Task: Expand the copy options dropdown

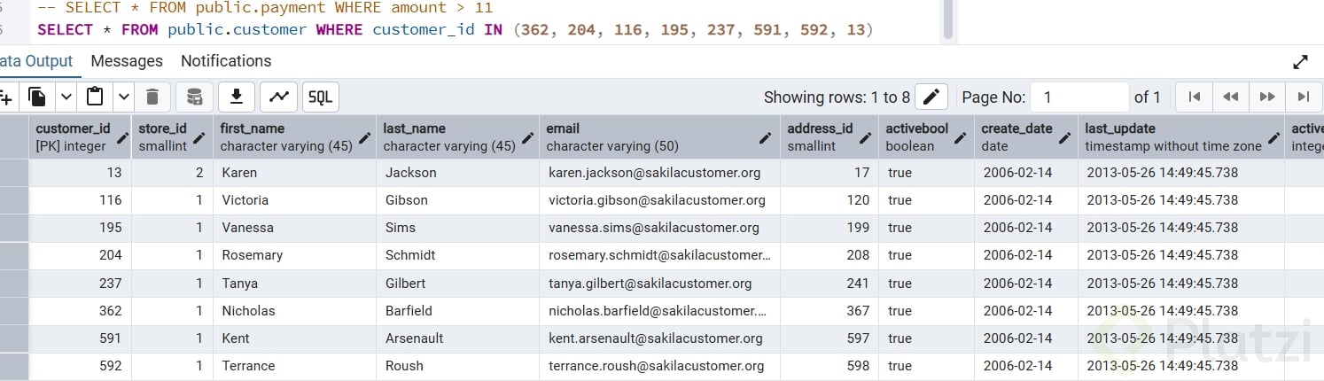Action: point(66,97)
